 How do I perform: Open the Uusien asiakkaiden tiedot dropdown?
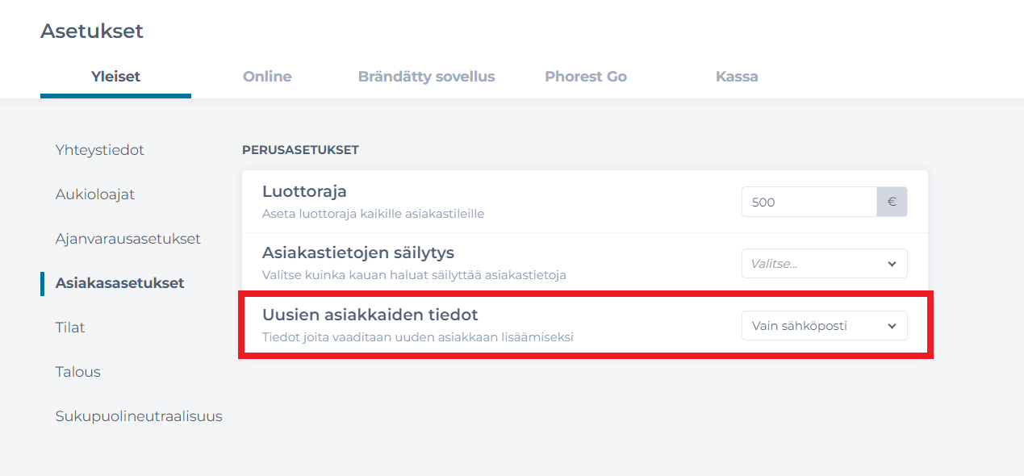click(x=824, y=325)
